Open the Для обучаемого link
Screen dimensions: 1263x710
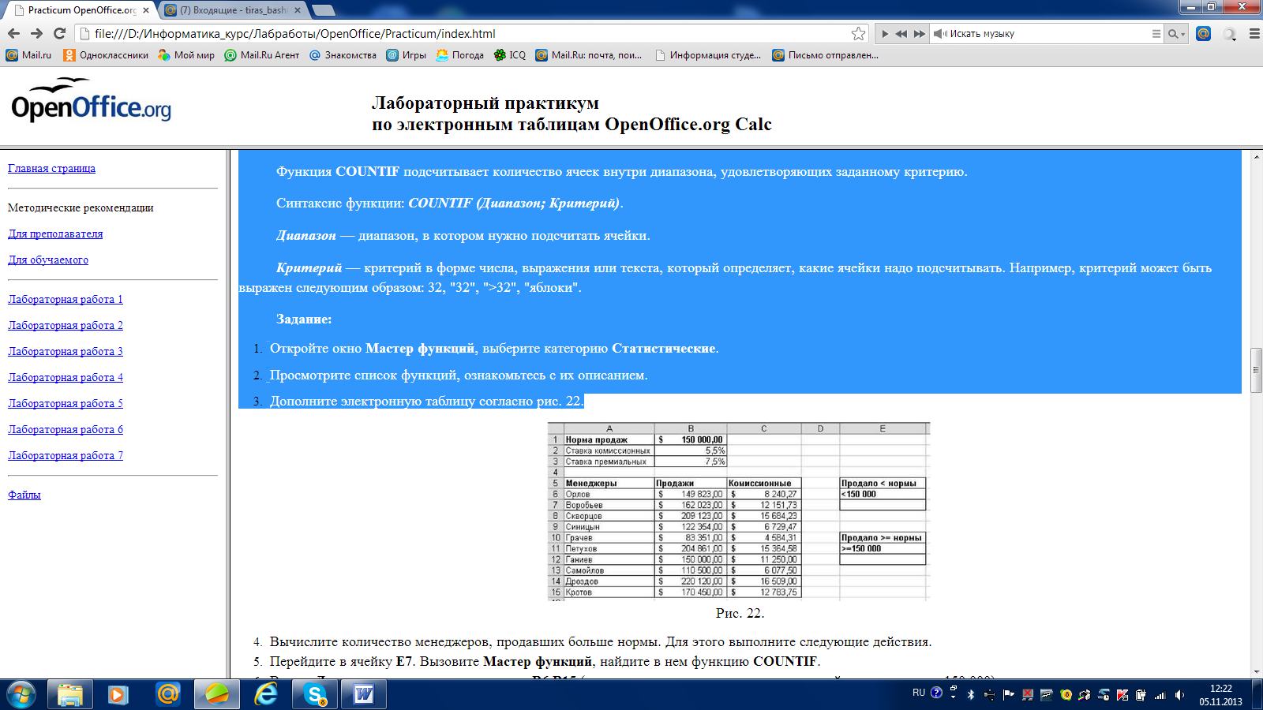pos(48,260)
